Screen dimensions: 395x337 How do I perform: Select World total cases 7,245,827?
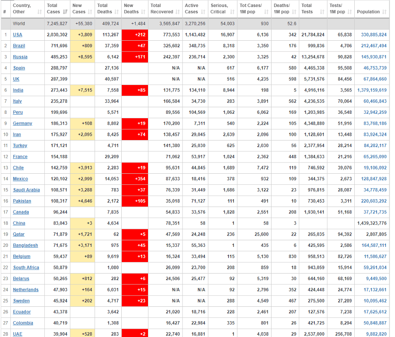(x=57, y=24)
